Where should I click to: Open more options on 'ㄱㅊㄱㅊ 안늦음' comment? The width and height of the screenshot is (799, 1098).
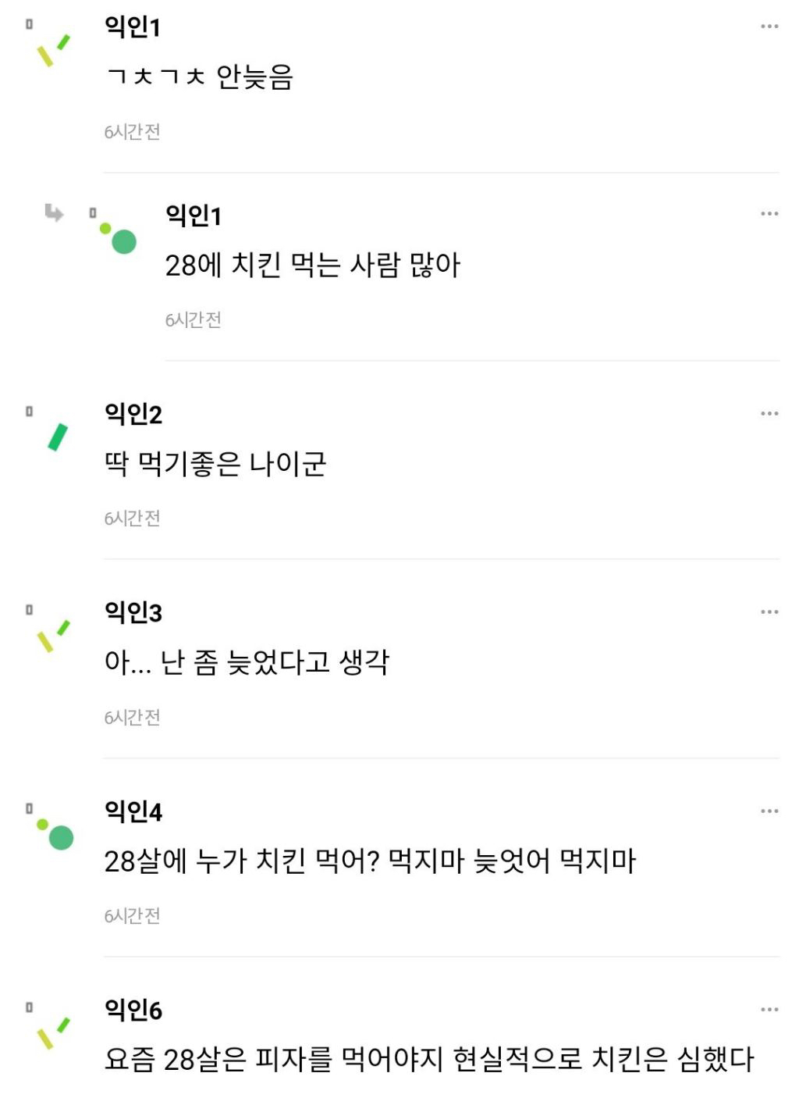[x=769, y=27]
